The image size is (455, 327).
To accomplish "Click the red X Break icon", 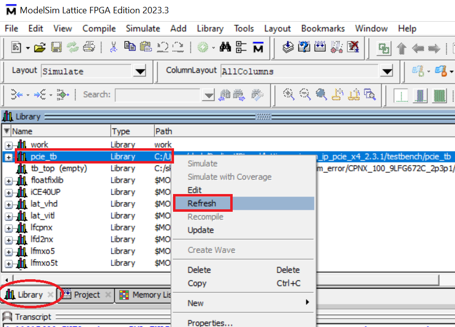I will (353, 47).
